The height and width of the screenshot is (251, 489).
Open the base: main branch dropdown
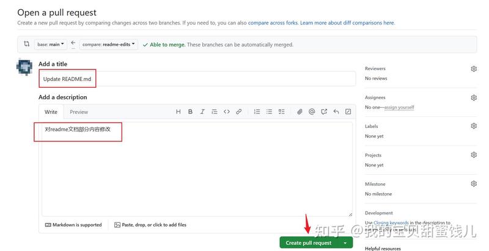pos(51,44)
